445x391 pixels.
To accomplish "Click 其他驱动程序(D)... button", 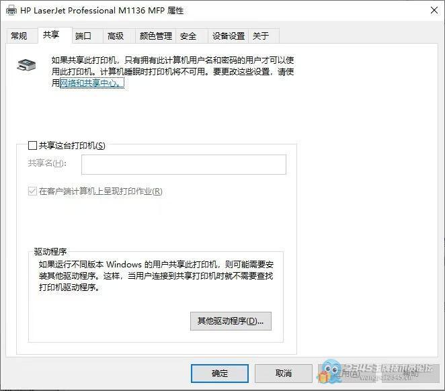I will point(231,321).
